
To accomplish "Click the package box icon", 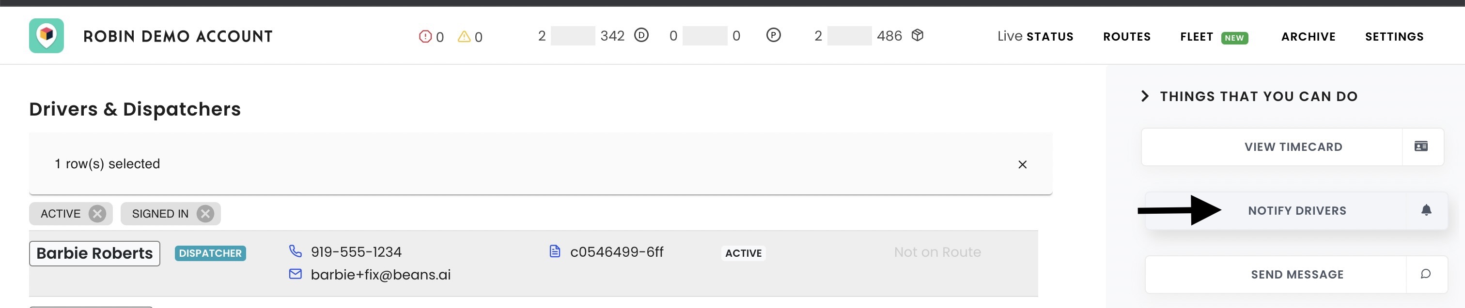I will pos(917,35).
